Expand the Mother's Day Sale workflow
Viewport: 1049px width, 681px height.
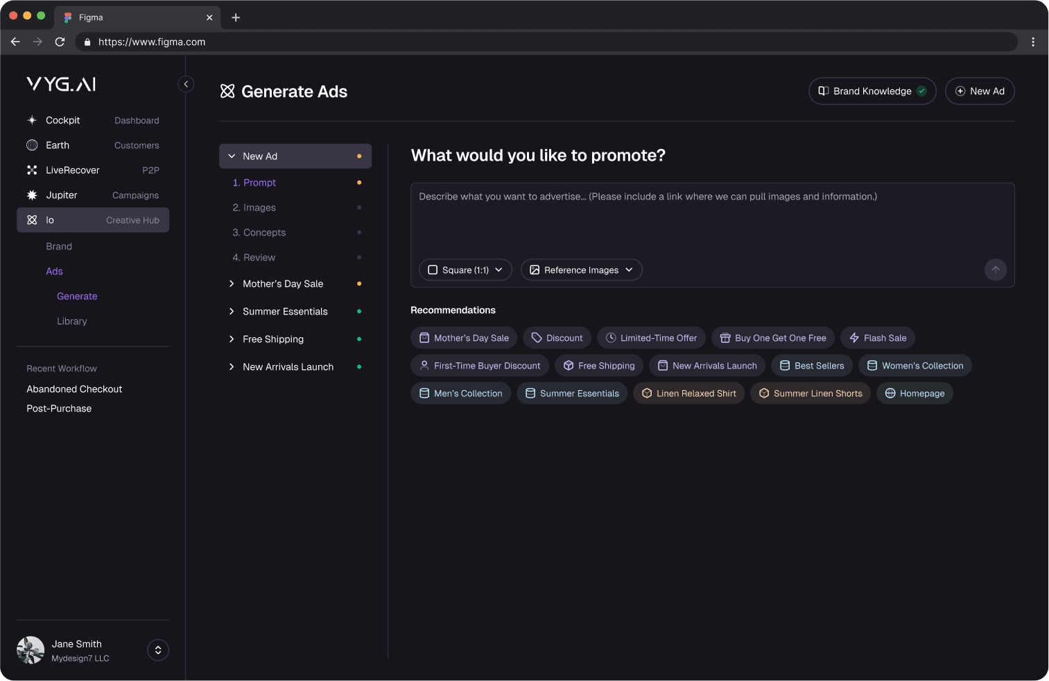[232, 283]
